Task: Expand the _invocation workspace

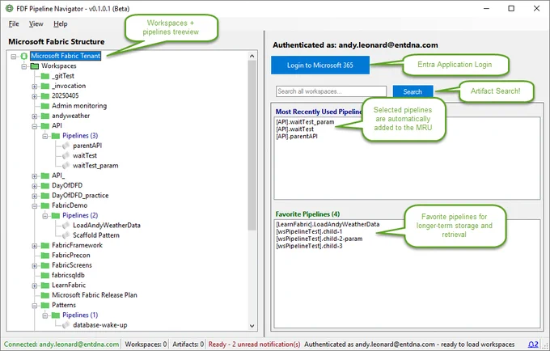Action: (x=34, y=87)
